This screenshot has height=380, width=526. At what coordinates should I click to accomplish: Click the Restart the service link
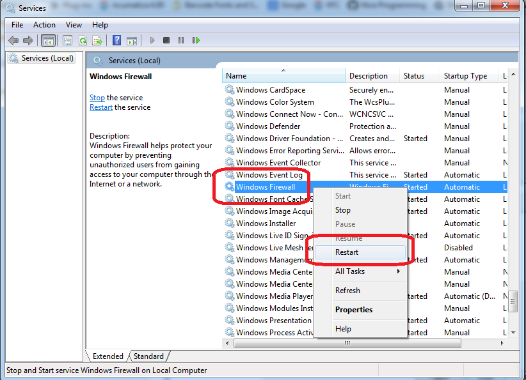(x=101, y=107)
